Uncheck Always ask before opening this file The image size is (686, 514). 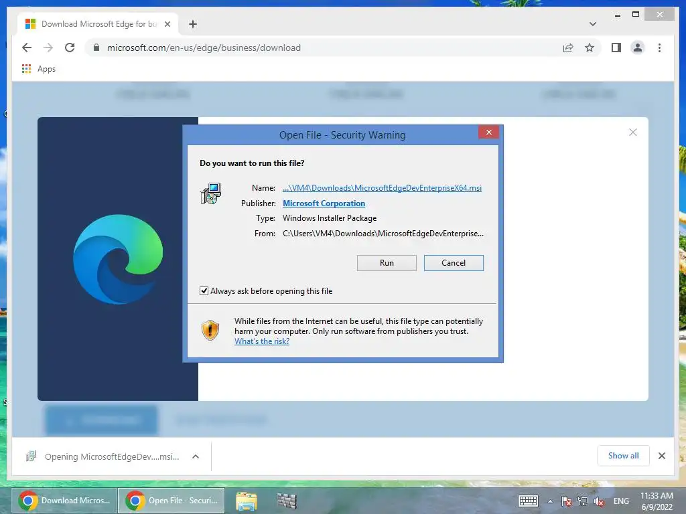click(x=204, y=290)
